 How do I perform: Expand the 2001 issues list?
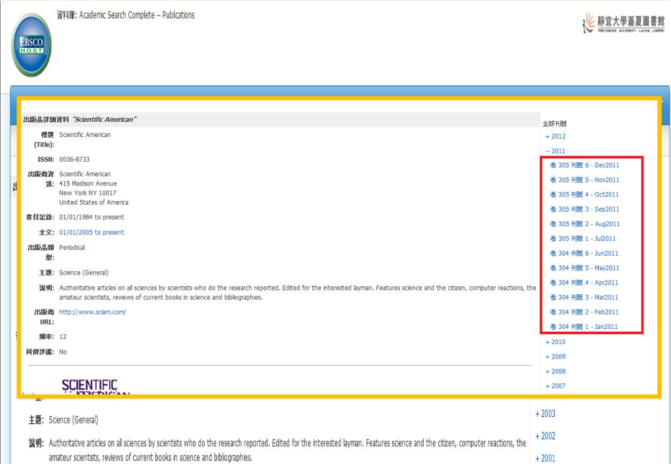tap(545, 458)
